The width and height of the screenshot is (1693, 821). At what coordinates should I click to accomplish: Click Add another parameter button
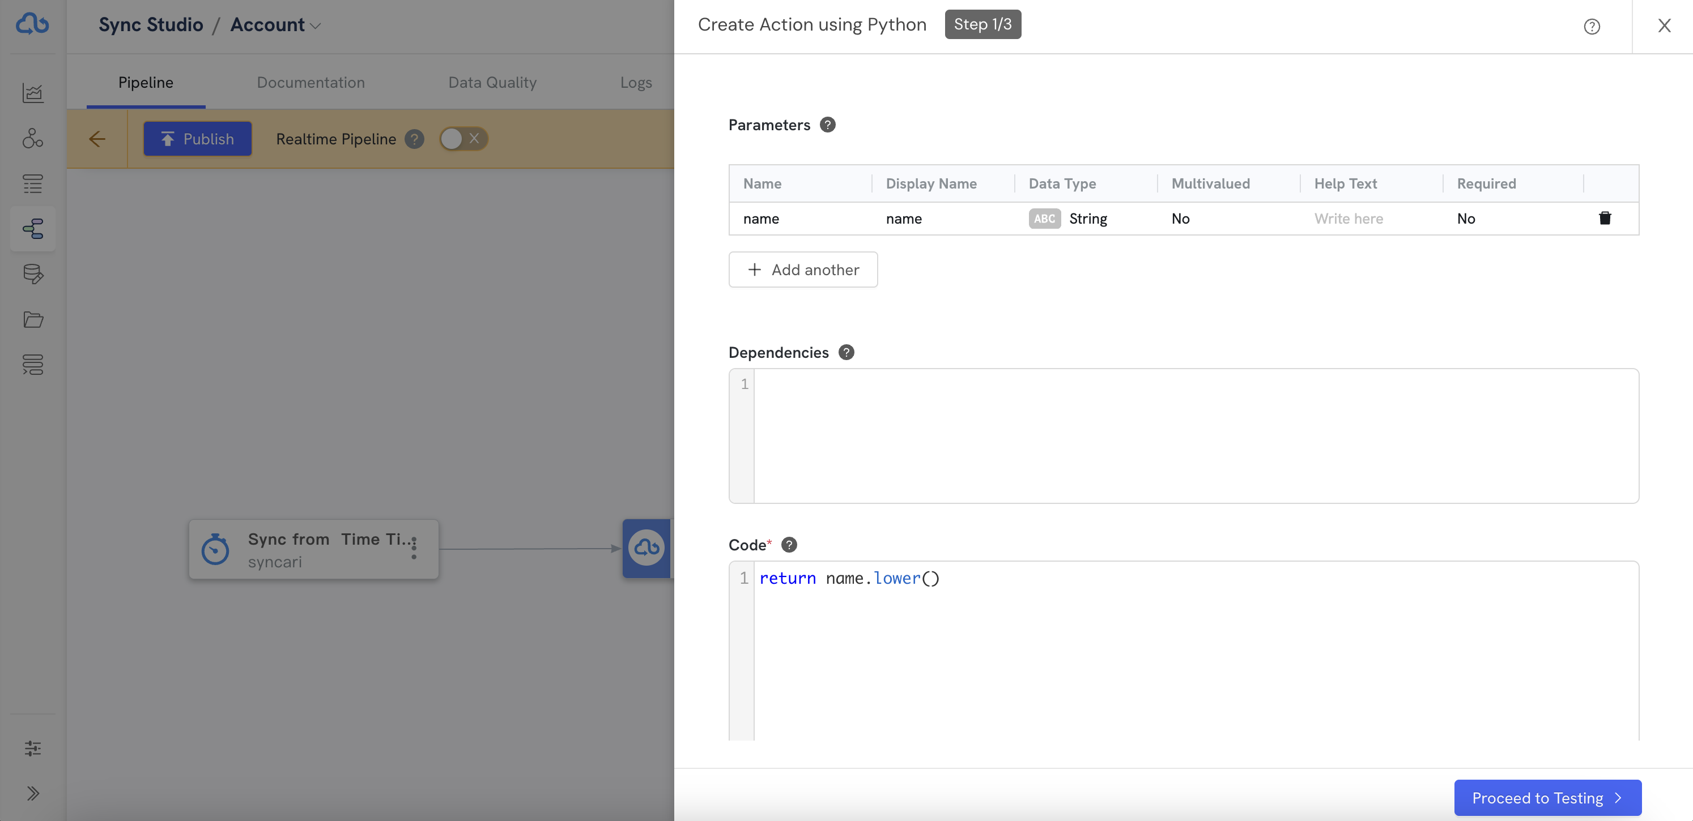coord(803,270)
